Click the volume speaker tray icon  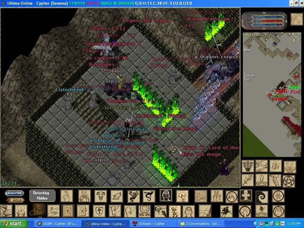click(282, 224)
